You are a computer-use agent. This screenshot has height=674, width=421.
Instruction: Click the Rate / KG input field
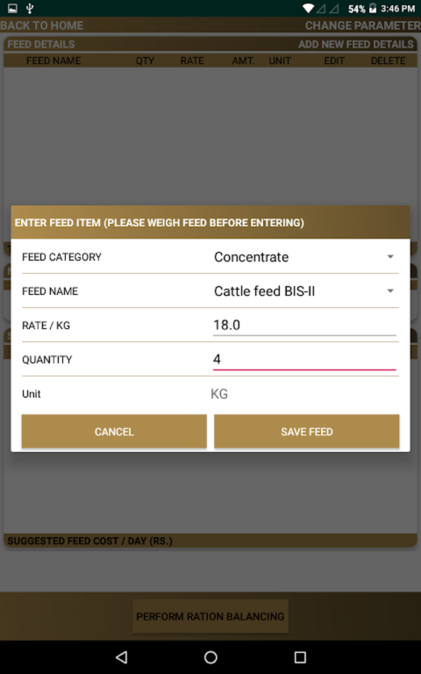click(304, 325)
